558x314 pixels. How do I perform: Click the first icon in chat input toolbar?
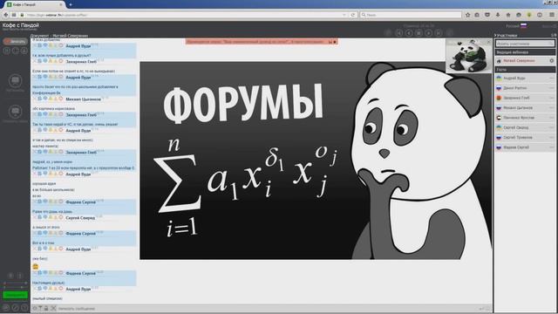pyautogui.click(x=35, y=308)
